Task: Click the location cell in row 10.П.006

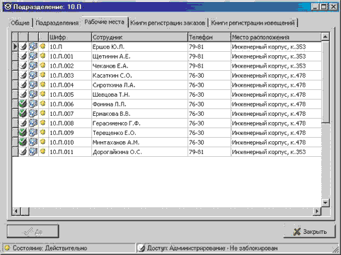Action: 276,104
